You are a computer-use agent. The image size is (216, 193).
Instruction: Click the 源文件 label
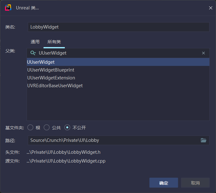tap(13, 161)
